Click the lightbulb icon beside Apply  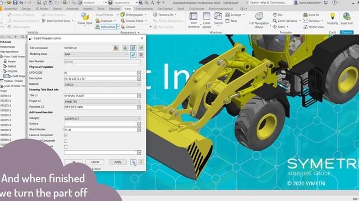click(x=141, y=162)
